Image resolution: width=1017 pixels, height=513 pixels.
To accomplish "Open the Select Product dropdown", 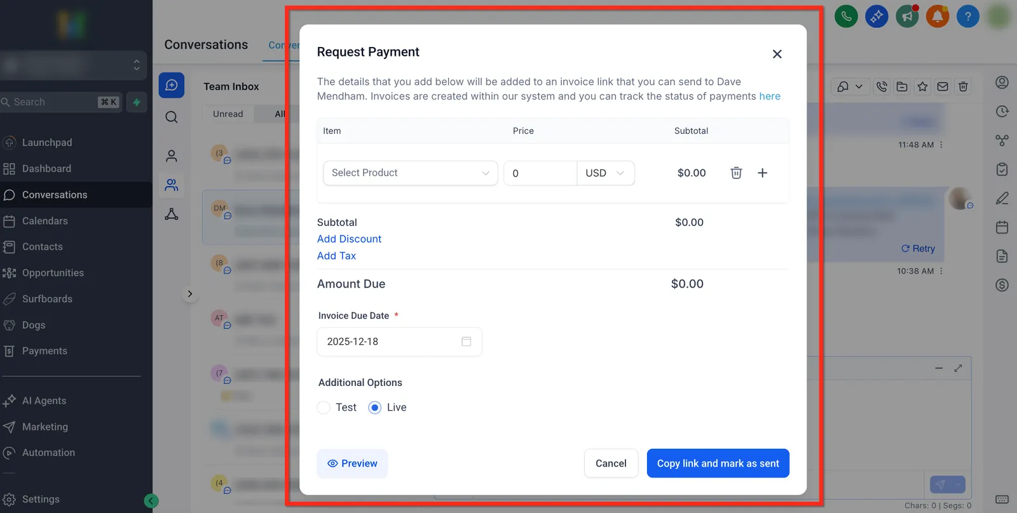I will tap(411, 173).
